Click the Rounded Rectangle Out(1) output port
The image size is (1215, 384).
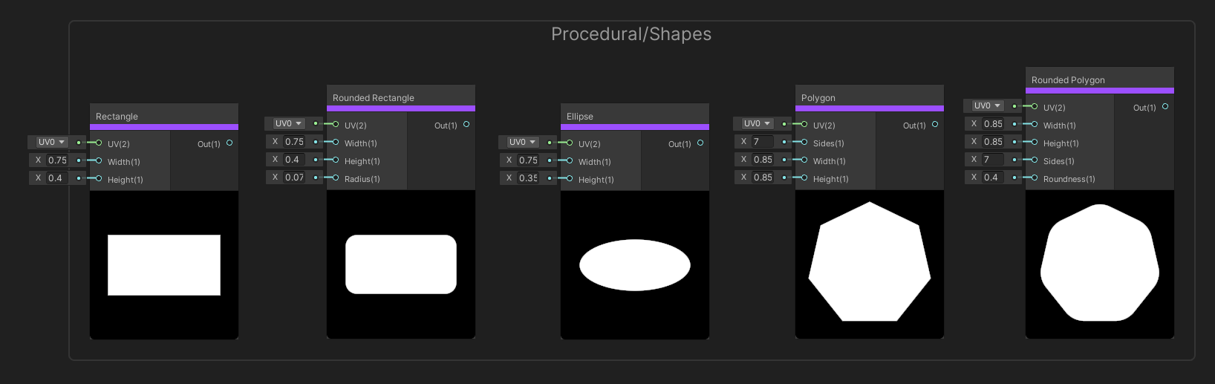[466, 124]
